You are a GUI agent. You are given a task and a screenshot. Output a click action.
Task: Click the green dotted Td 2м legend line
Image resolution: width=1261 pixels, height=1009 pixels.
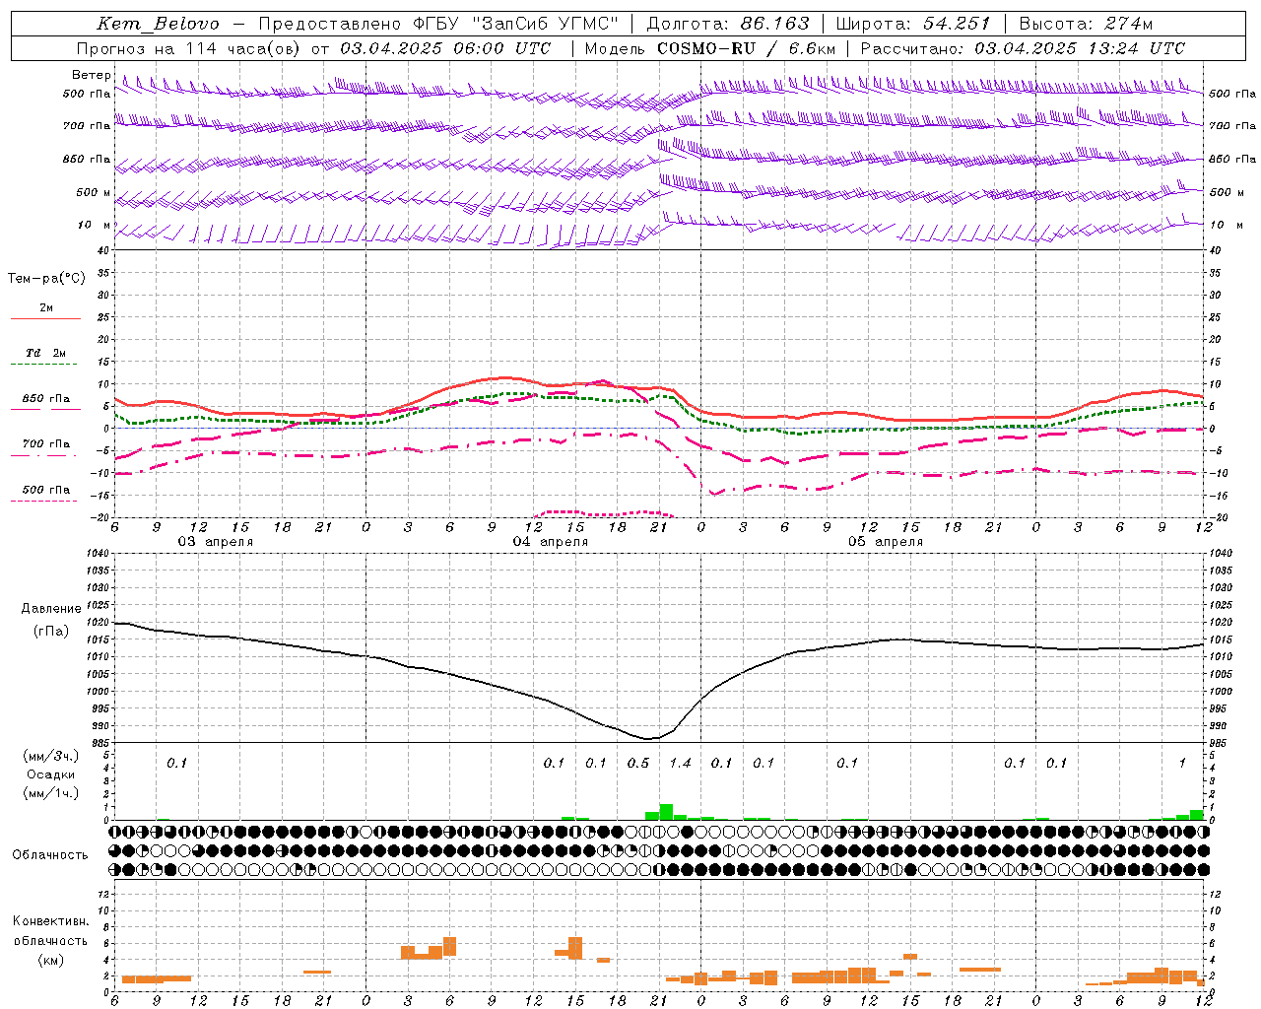[x=45, y=365]
